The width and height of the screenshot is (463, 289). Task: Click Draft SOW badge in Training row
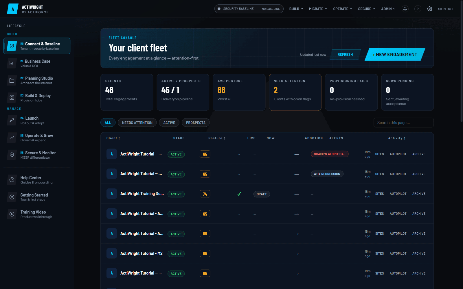click(x=262, y=194)
